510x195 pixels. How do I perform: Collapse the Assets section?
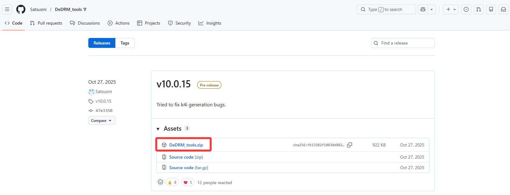158,129
